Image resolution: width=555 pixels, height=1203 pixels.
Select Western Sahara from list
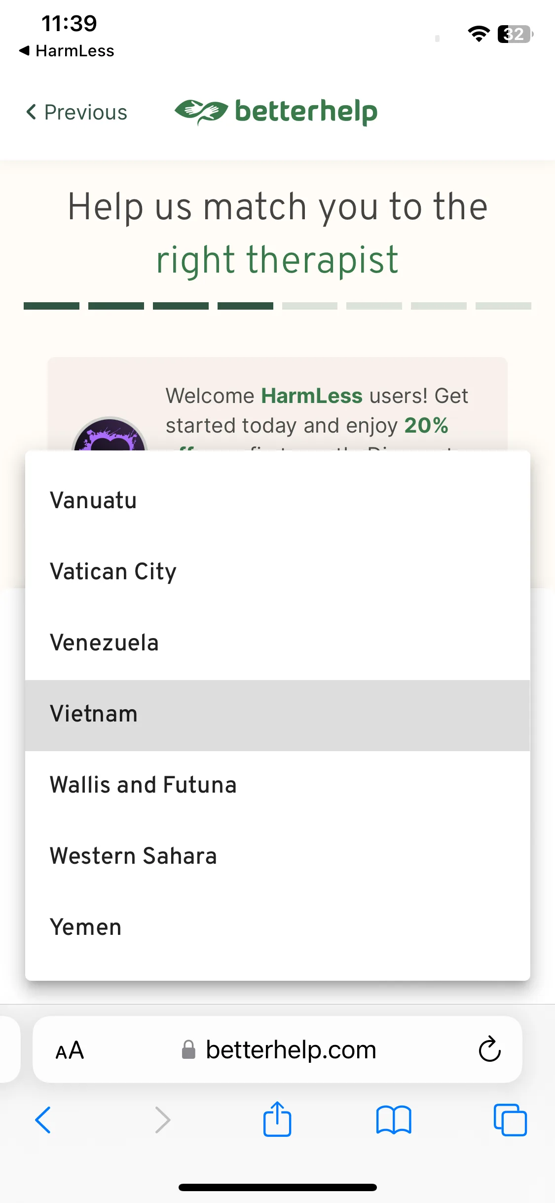pyautogui.click(x=278, y=856)
